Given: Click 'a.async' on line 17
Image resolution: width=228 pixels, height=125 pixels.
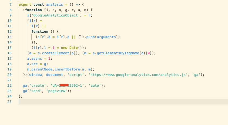Looking at the screenshot, I should coord(35,58).
